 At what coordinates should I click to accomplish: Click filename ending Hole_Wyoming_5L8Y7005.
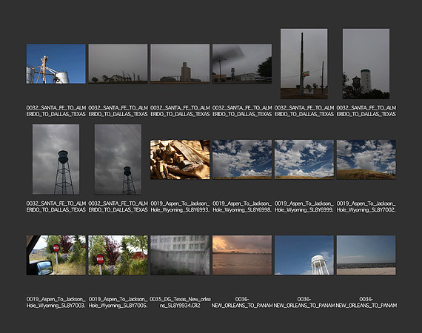click(118, 303)
